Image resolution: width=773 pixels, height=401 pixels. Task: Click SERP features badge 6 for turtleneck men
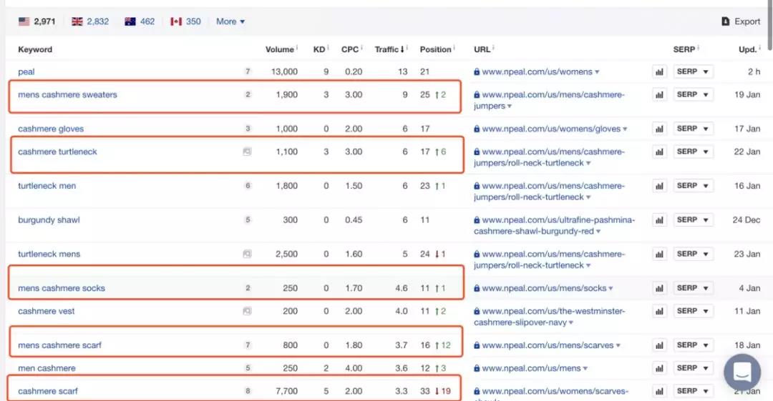248,186
